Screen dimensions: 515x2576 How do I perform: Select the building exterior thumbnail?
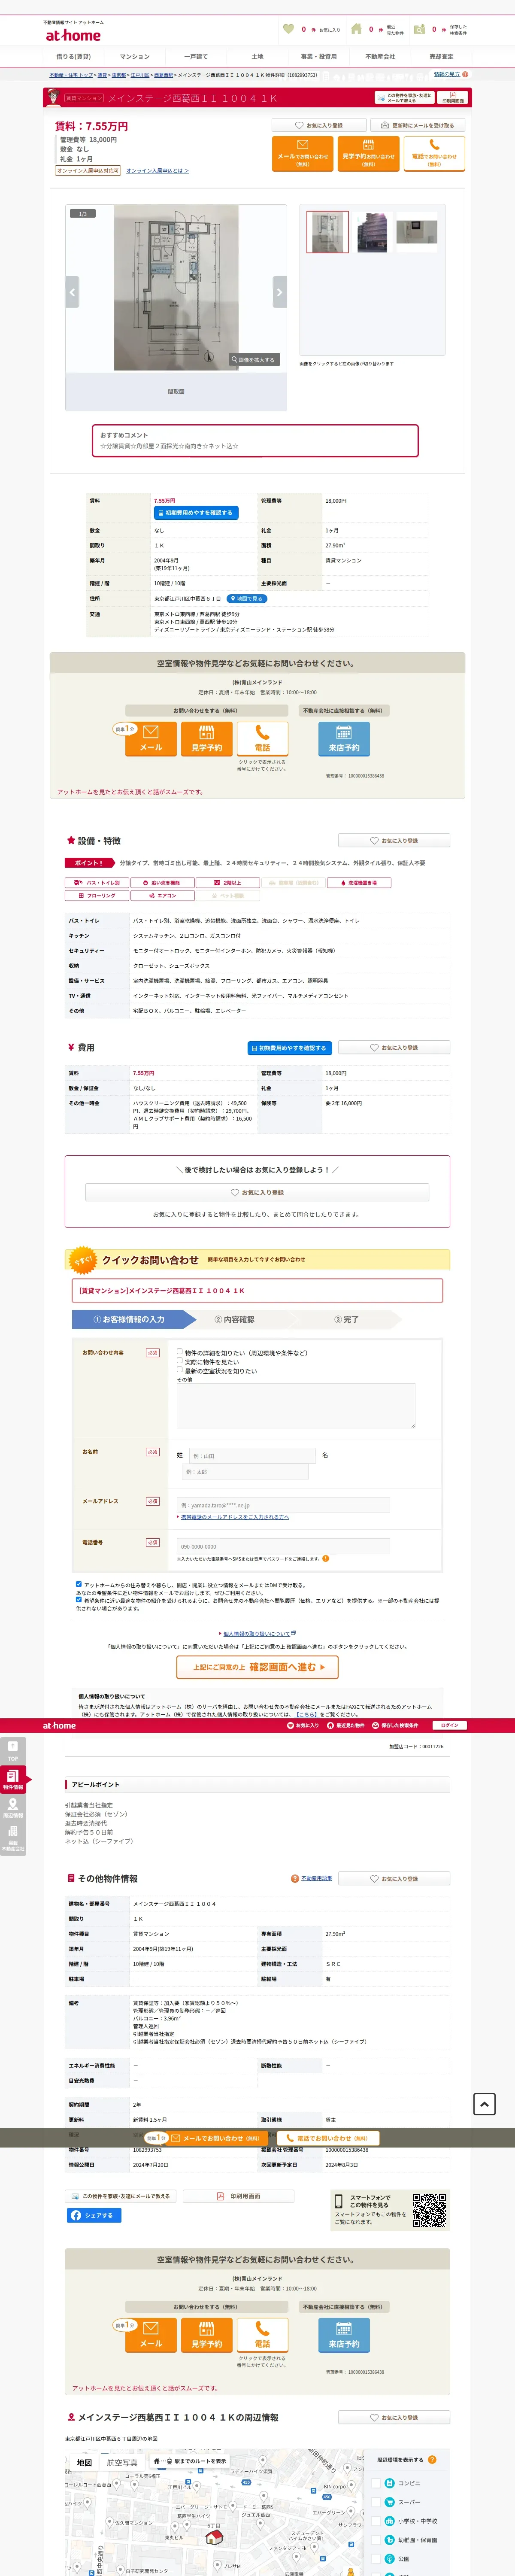tap(372, 232)
